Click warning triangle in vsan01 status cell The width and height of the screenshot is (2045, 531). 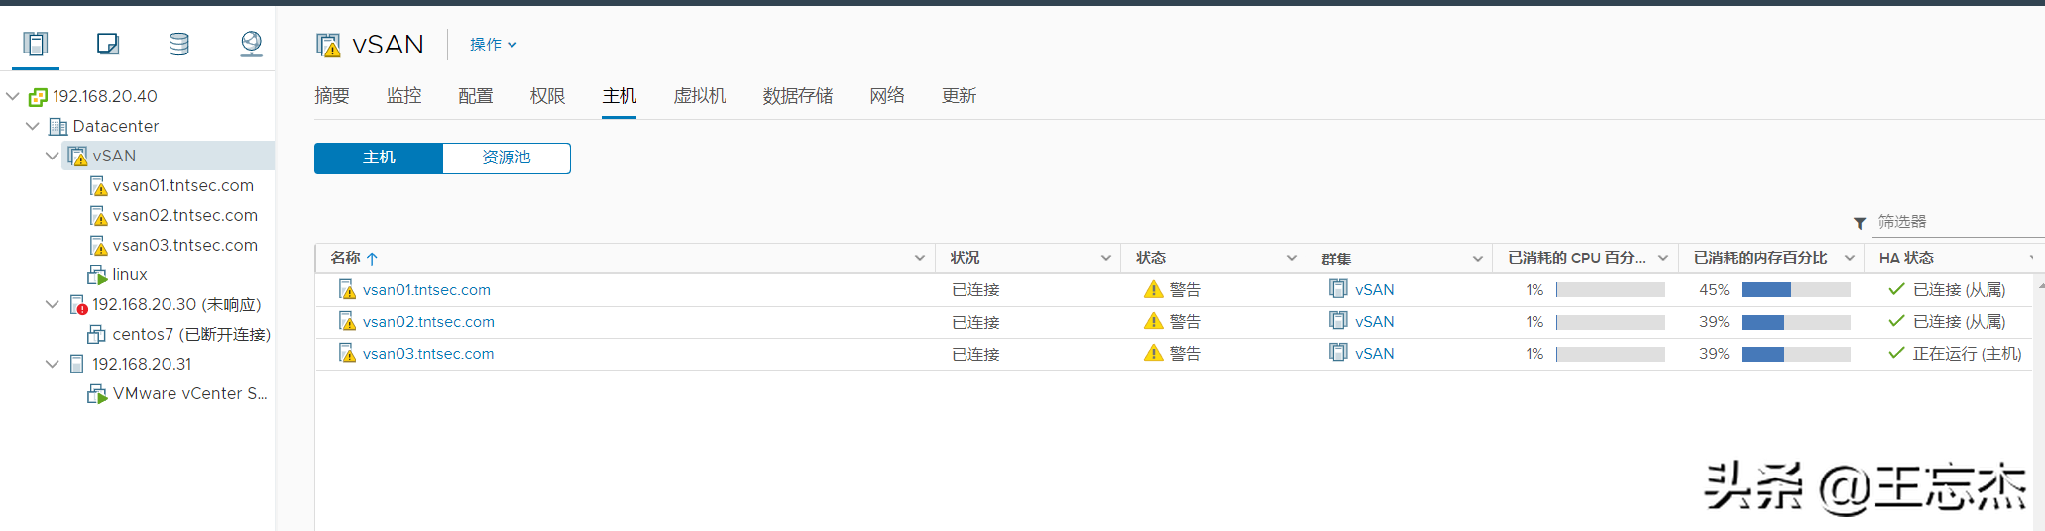(x=1153, y=289)
